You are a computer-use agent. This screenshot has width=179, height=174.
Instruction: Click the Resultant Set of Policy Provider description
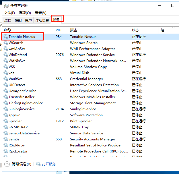[96, 145]
